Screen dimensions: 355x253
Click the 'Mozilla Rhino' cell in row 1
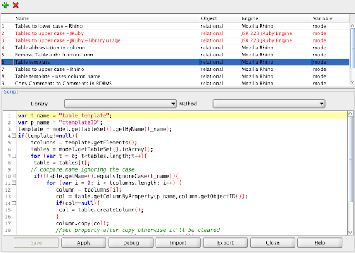(276, 26)
